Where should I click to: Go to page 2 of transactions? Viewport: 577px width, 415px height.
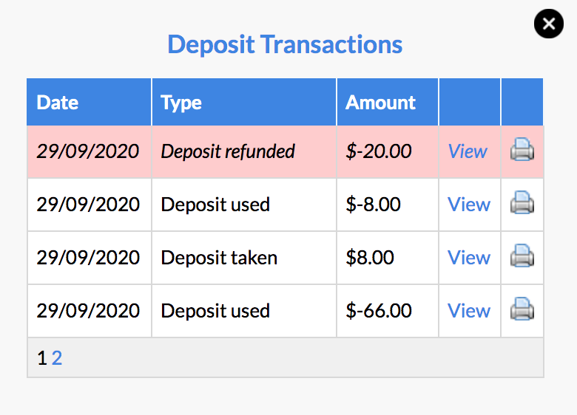tap(57, 358)
